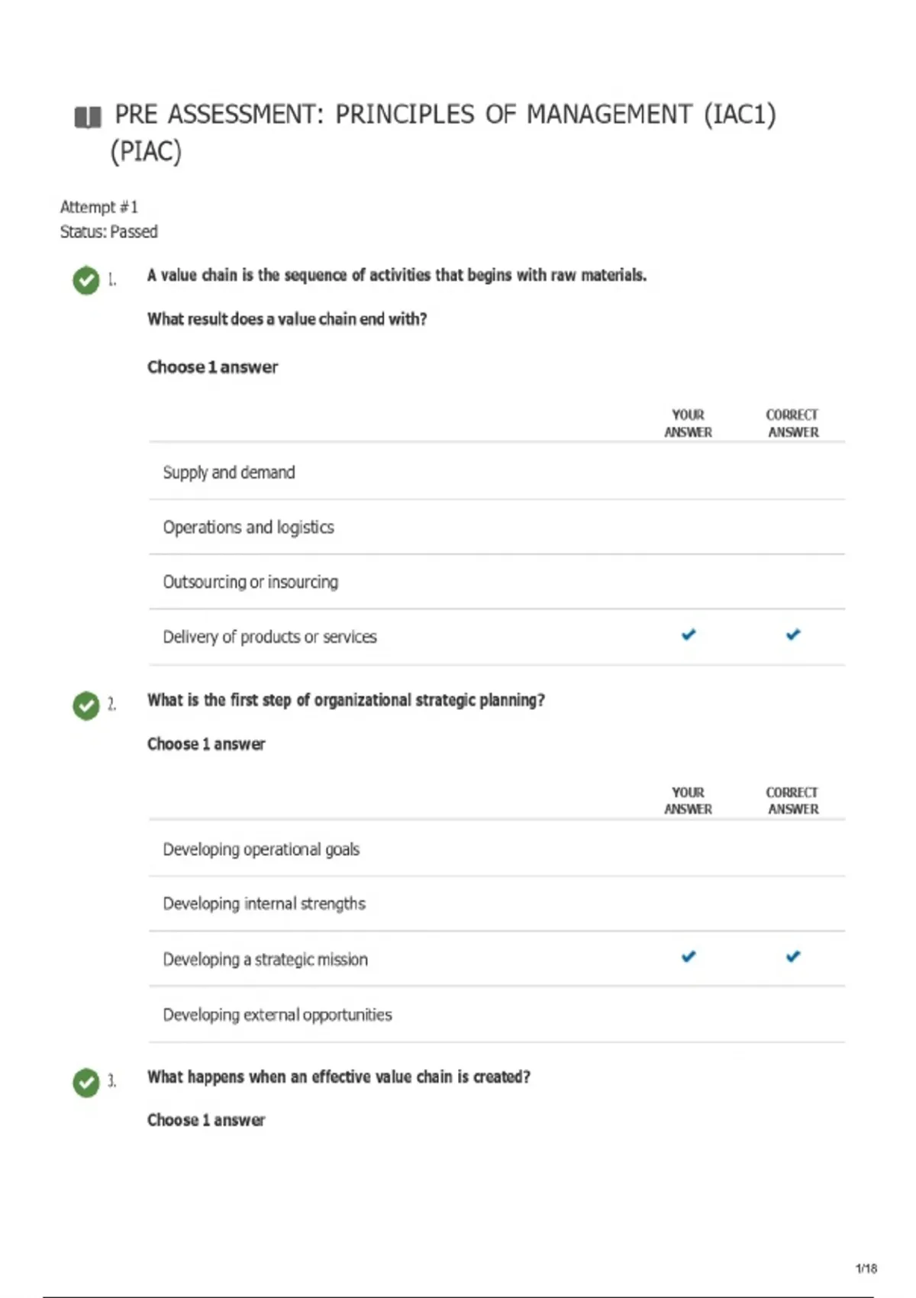The height and width of the screenshot is (1298, 916).
Task: Select Developing external opportunities option
Action: [497, 1015]
